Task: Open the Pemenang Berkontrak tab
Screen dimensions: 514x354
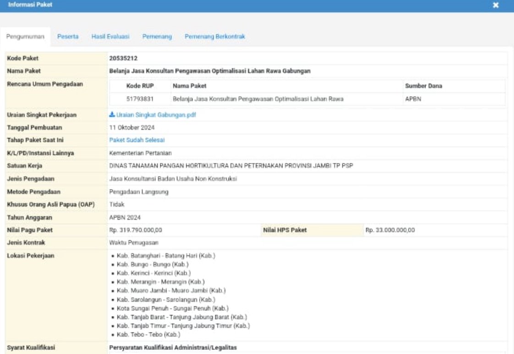Action: 215,37
